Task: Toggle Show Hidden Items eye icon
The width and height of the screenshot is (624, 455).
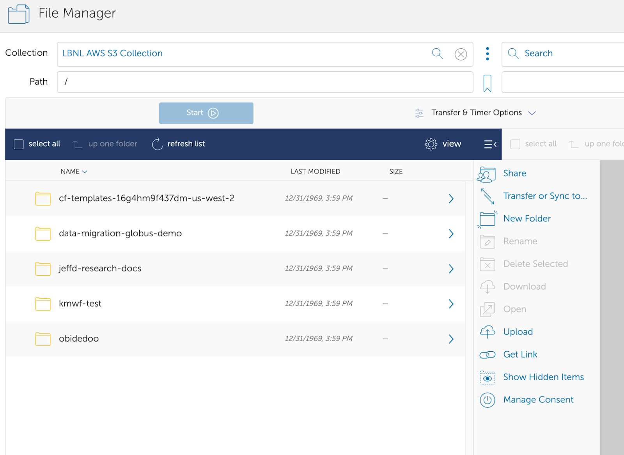Action: pyautogui.click(x=487, y=378)
